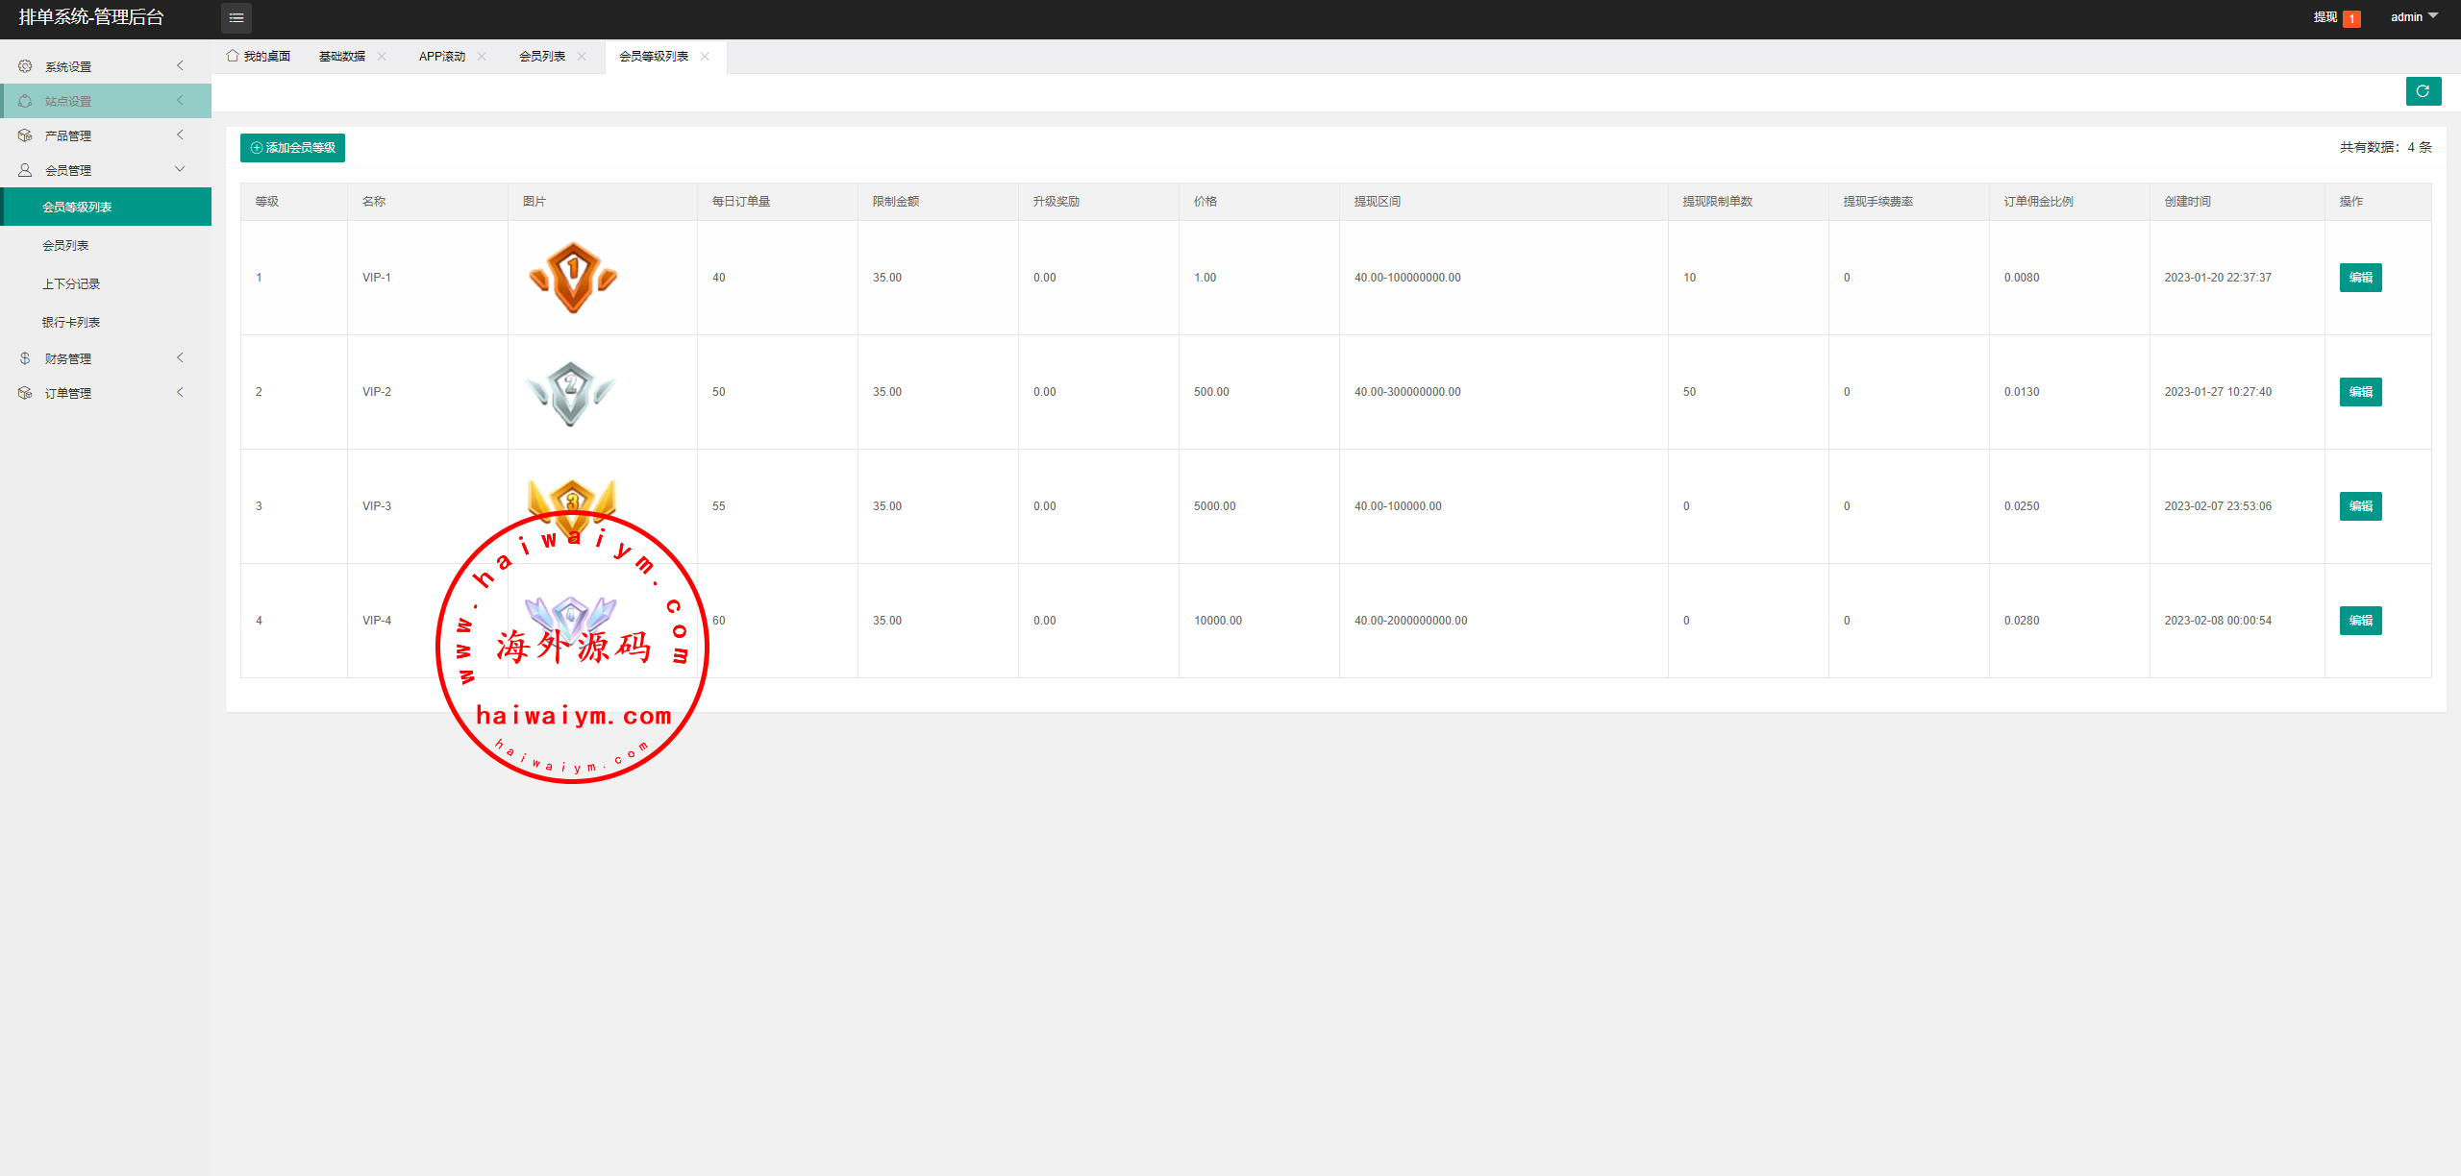Open 银行卡列表 in sidebar
Viewport: 2461px width, 1176px height.
pyautogui.click(x=71, y=323)
